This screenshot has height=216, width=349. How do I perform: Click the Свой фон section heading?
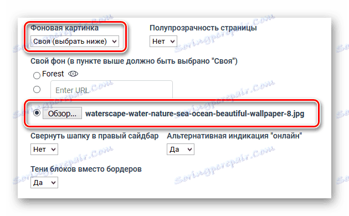134,61
